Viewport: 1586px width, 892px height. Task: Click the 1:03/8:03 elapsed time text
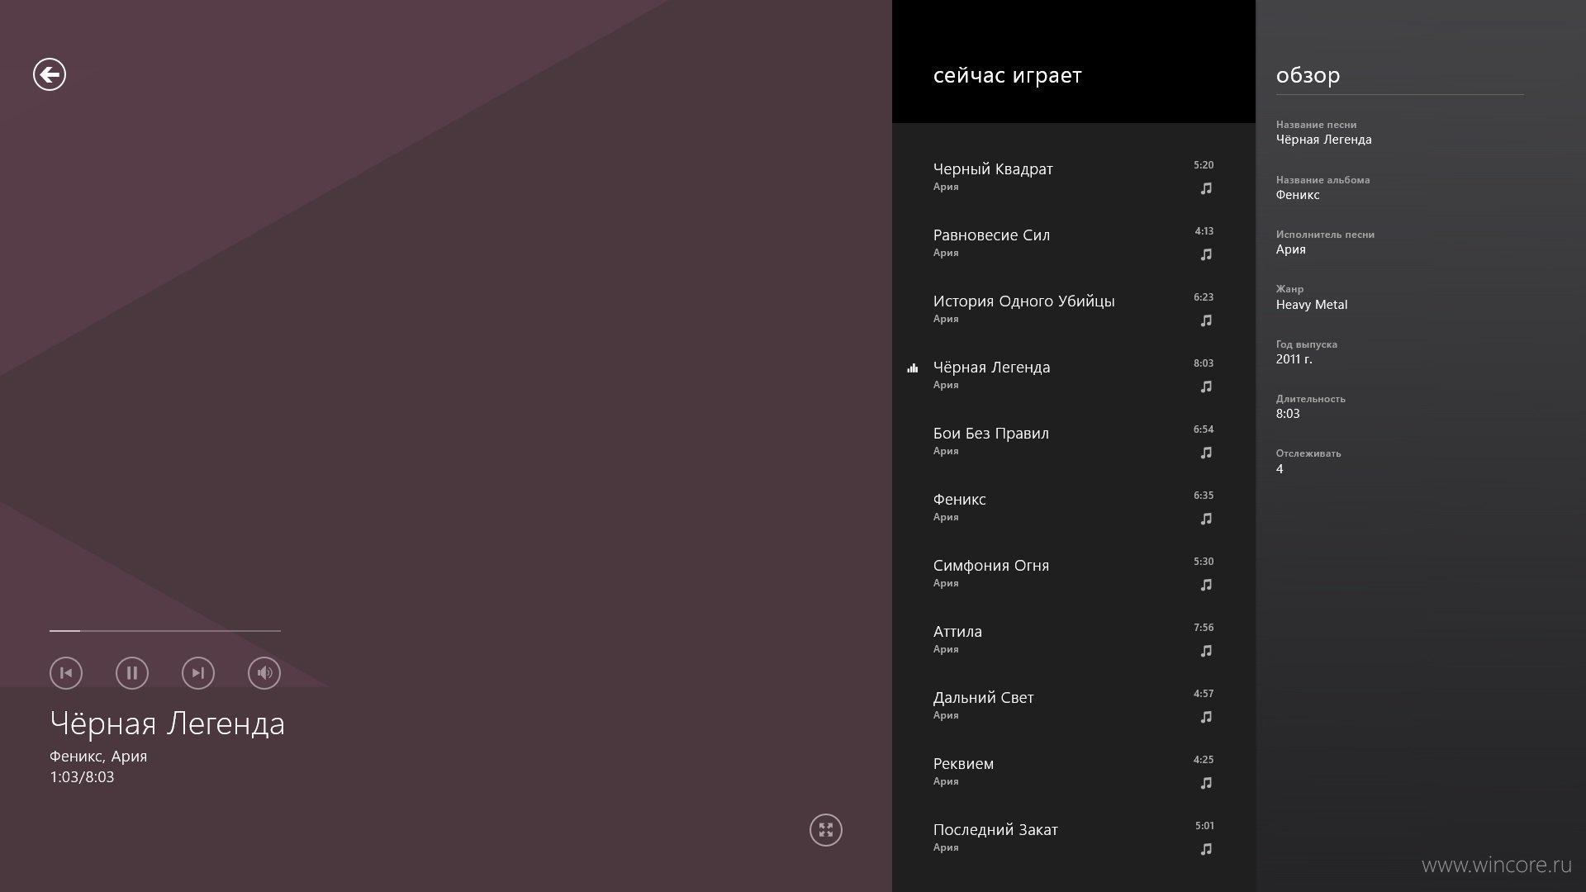pos(82,777)
